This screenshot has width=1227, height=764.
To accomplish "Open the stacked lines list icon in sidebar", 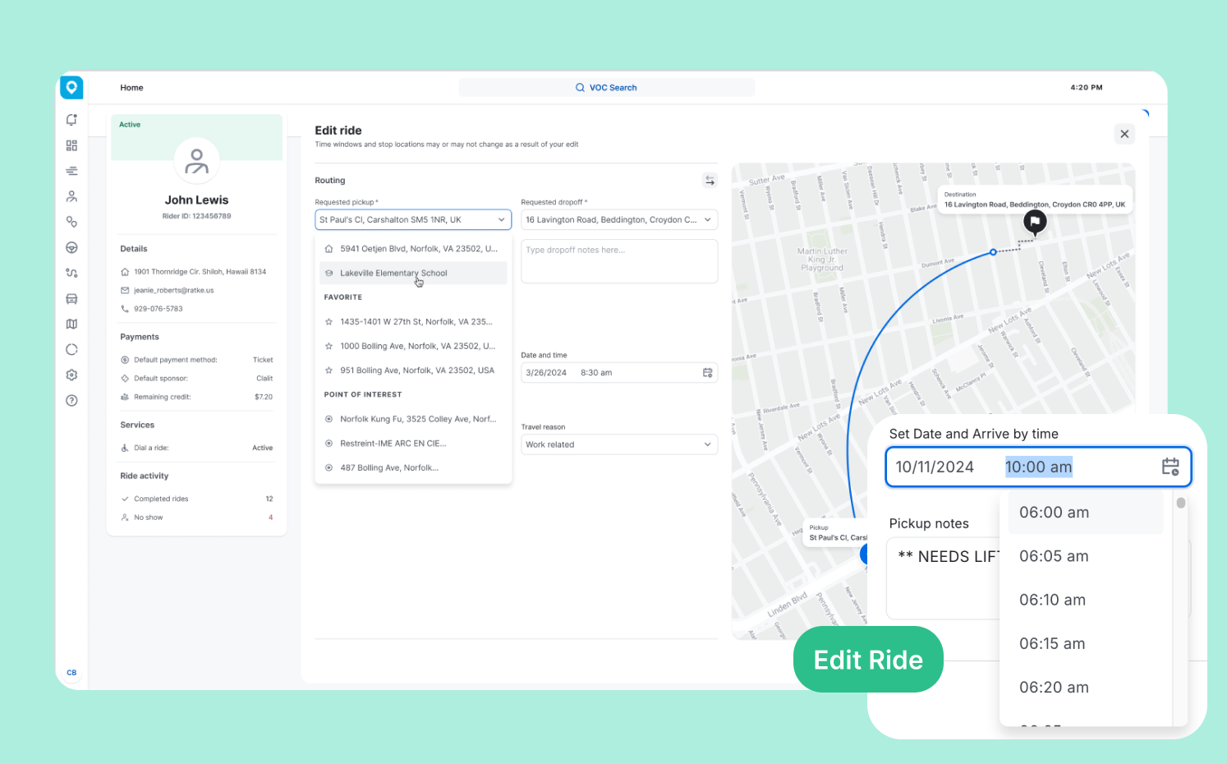I will pyautogui.click(x=71, y=171).
